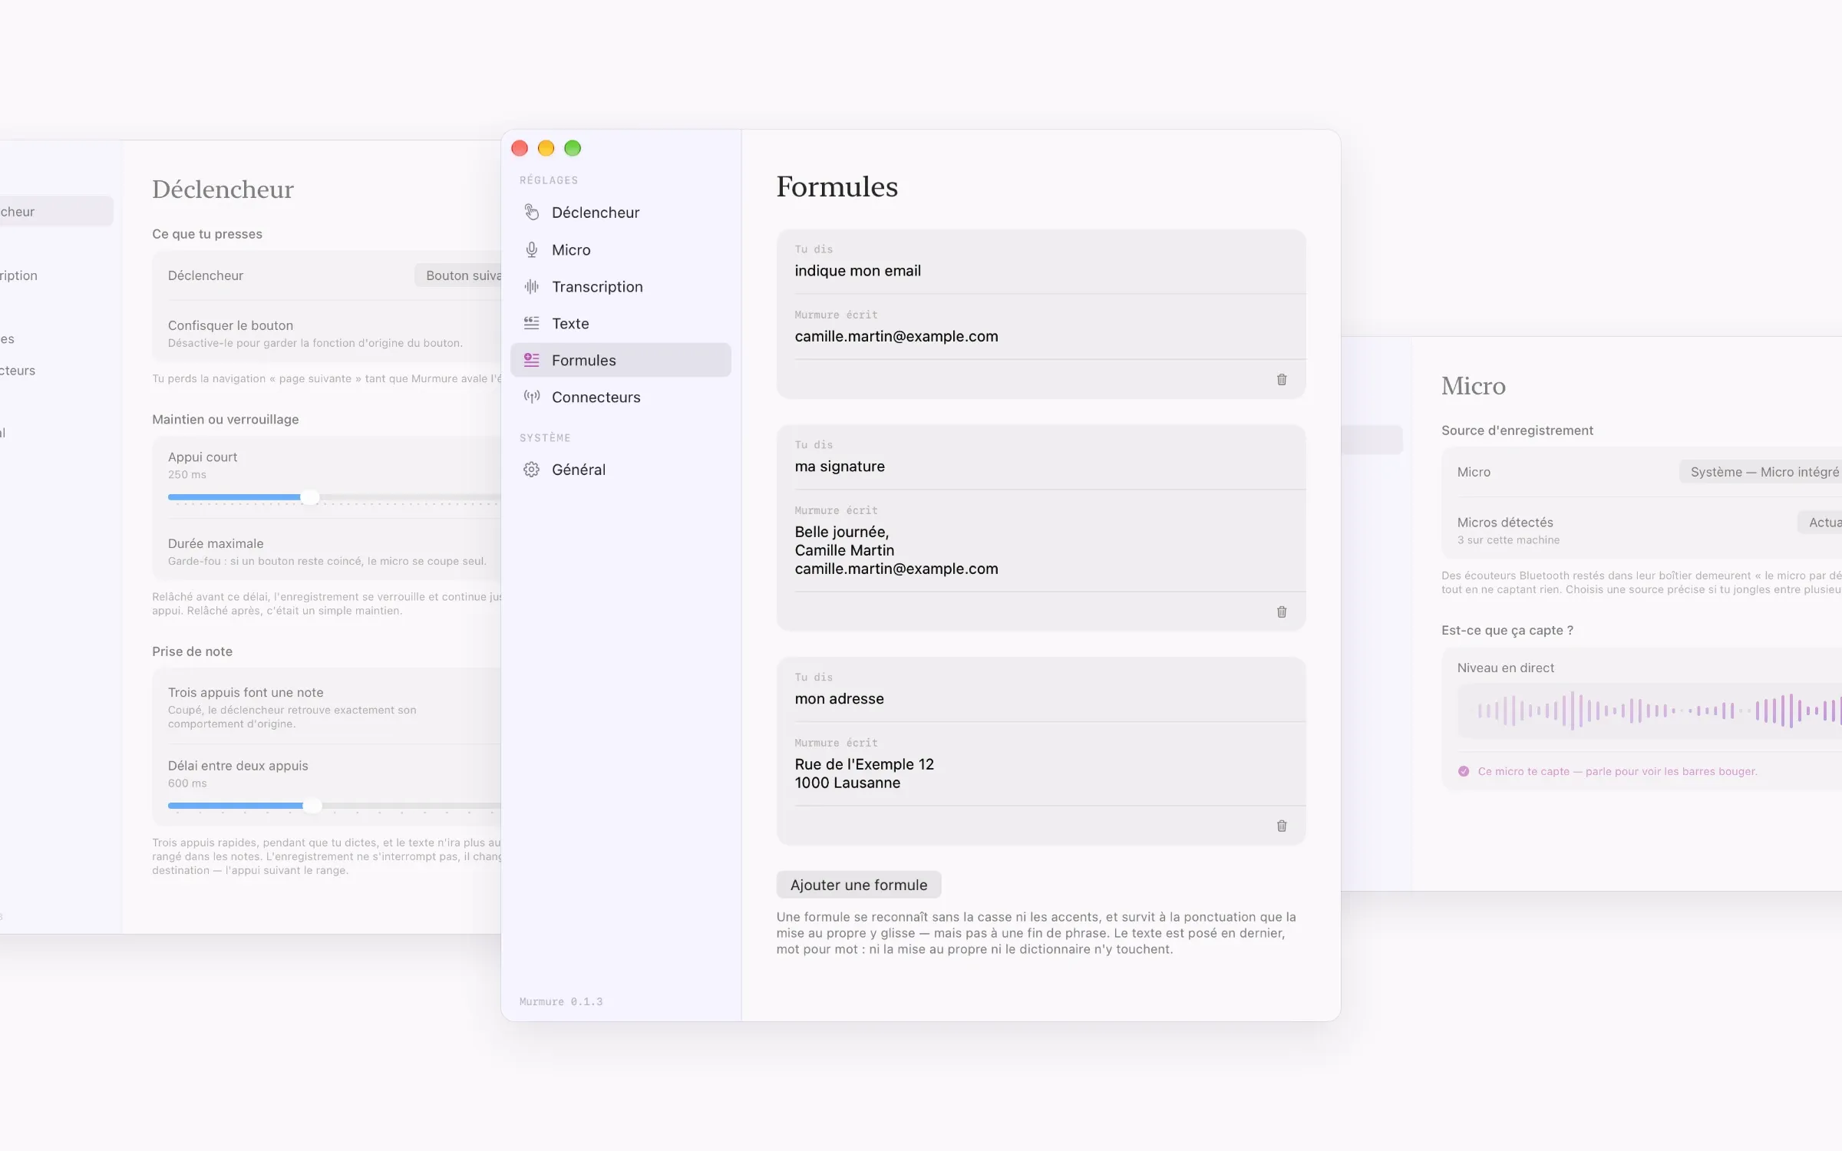Click the 'Murmure 0.1.3' version label

[561, 1002]
